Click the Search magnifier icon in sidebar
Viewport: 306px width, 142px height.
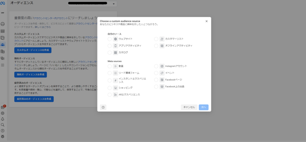3,125
